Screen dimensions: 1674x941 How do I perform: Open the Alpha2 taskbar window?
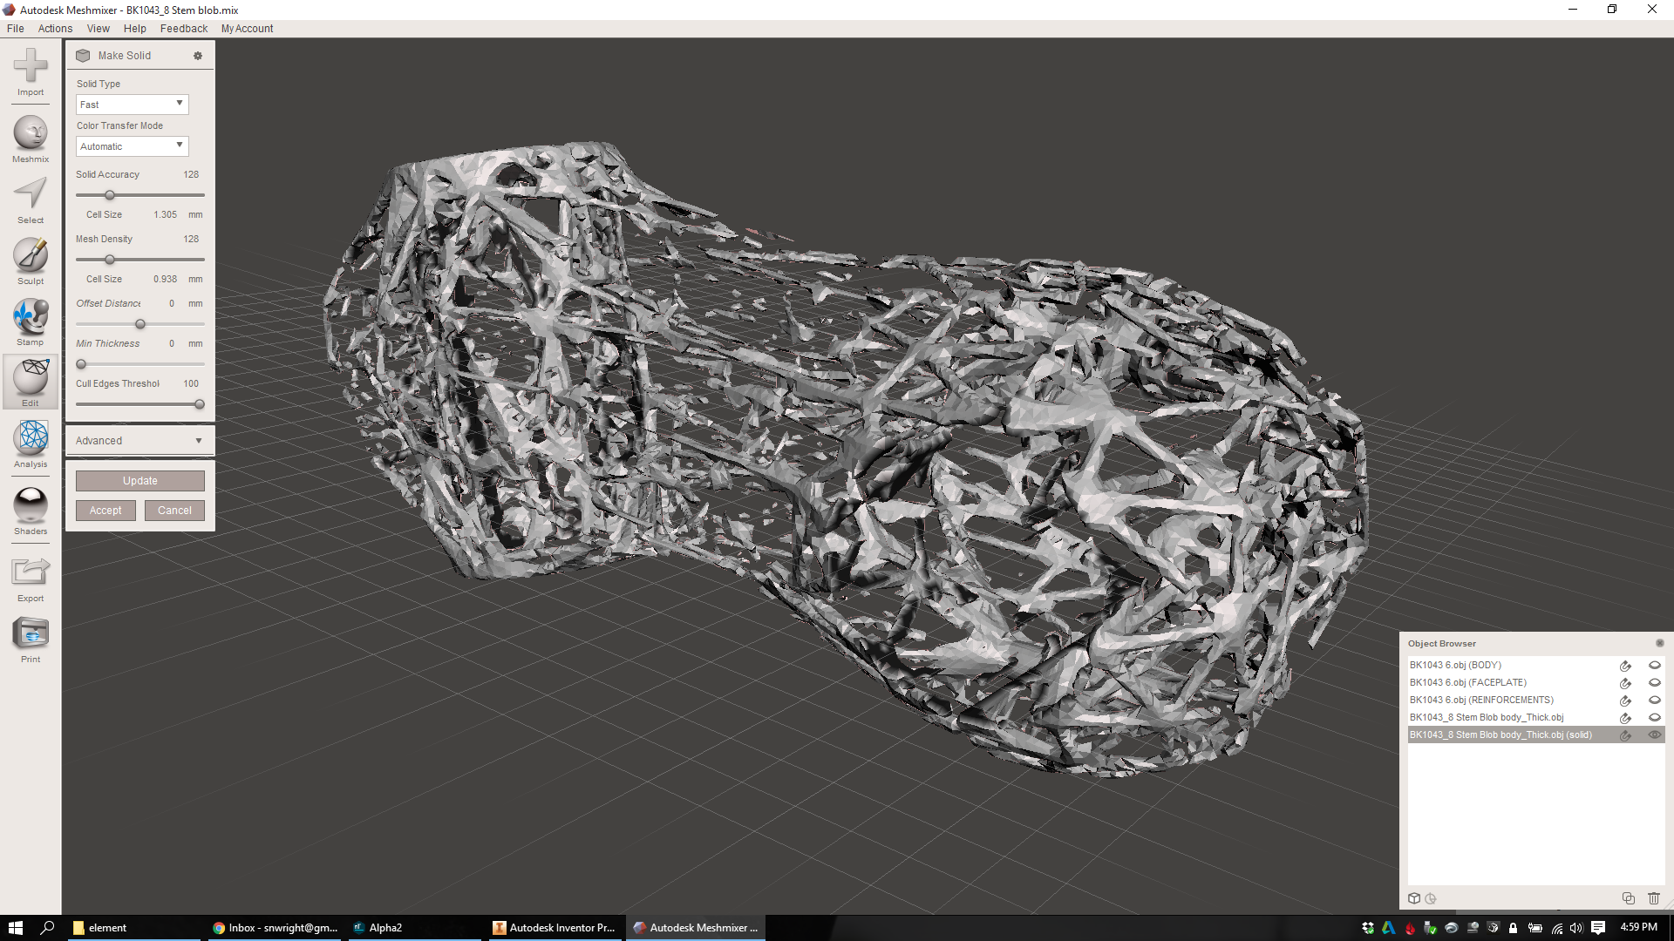click(413, 928)
